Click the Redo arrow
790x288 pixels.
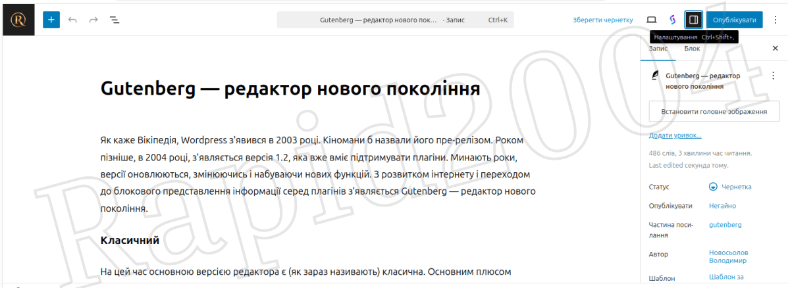93,20
